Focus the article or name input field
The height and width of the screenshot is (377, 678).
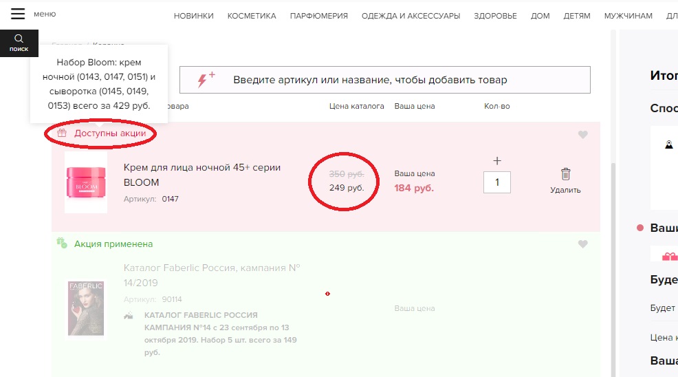[x=385, y=80]
